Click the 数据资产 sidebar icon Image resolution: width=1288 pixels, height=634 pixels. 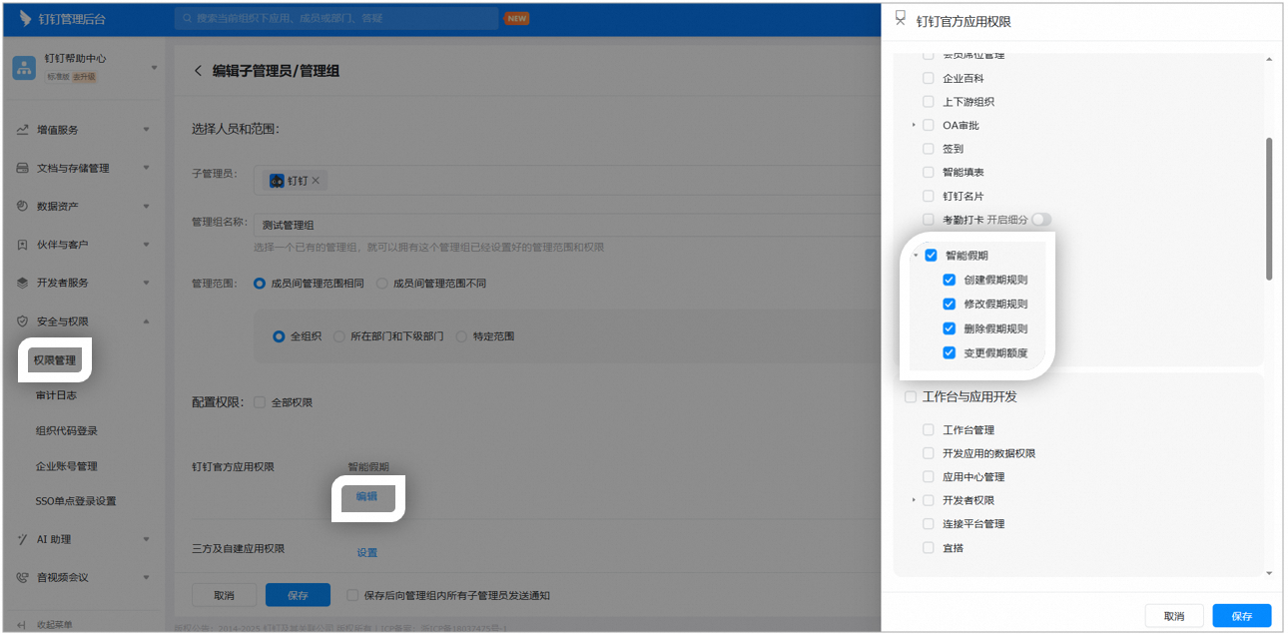tap(22, 206)
